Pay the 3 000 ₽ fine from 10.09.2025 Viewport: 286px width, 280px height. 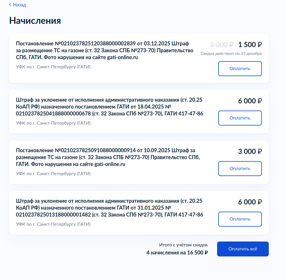[240, 168]
